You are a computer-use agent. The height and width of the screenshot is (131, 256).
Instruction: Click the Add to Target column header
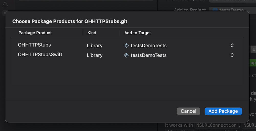137,33
